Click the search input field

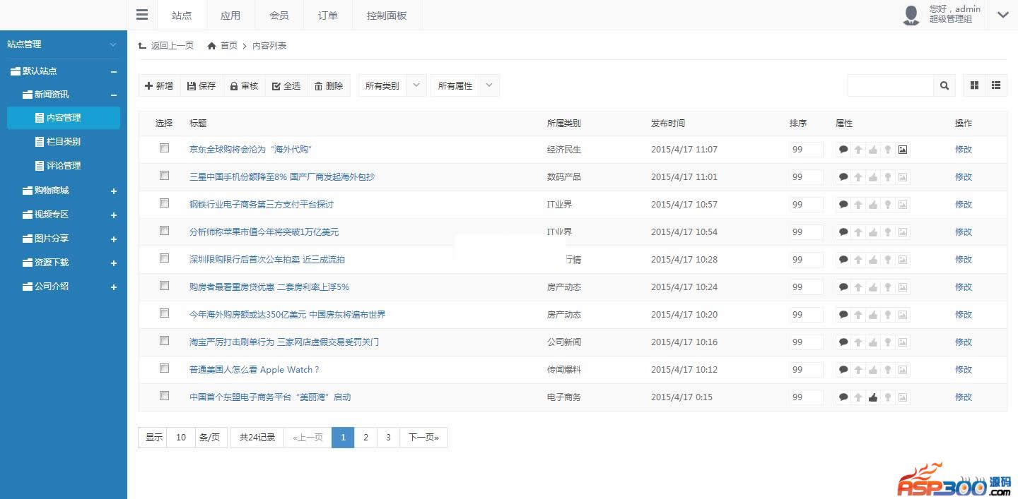[890, 85]
